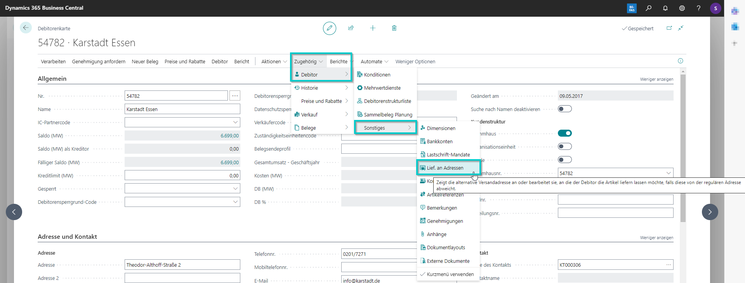Select 'Lief. an Adressen' menu entry
745x283 pixels.
[445, 168]
